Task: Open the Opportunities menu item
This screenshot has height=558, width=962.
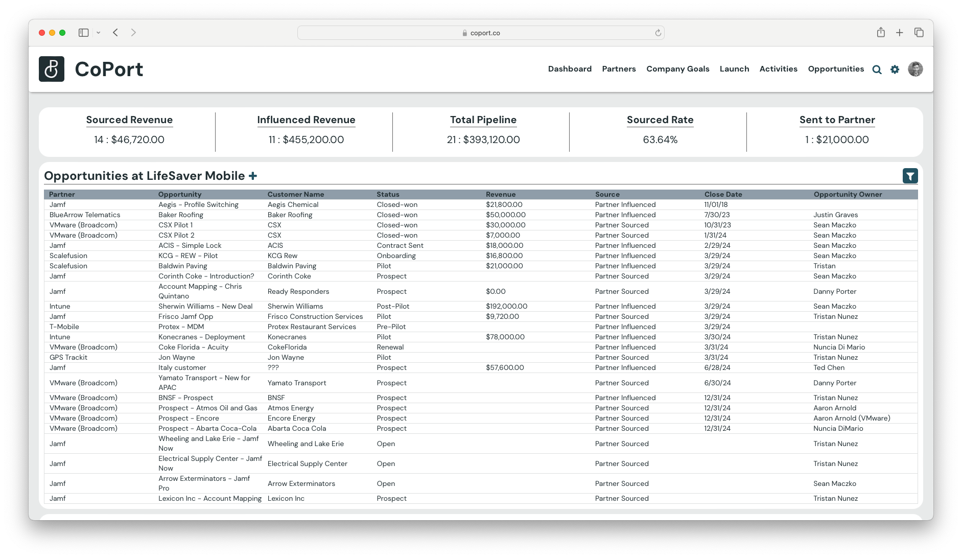Action: click(x=836, y=69)
